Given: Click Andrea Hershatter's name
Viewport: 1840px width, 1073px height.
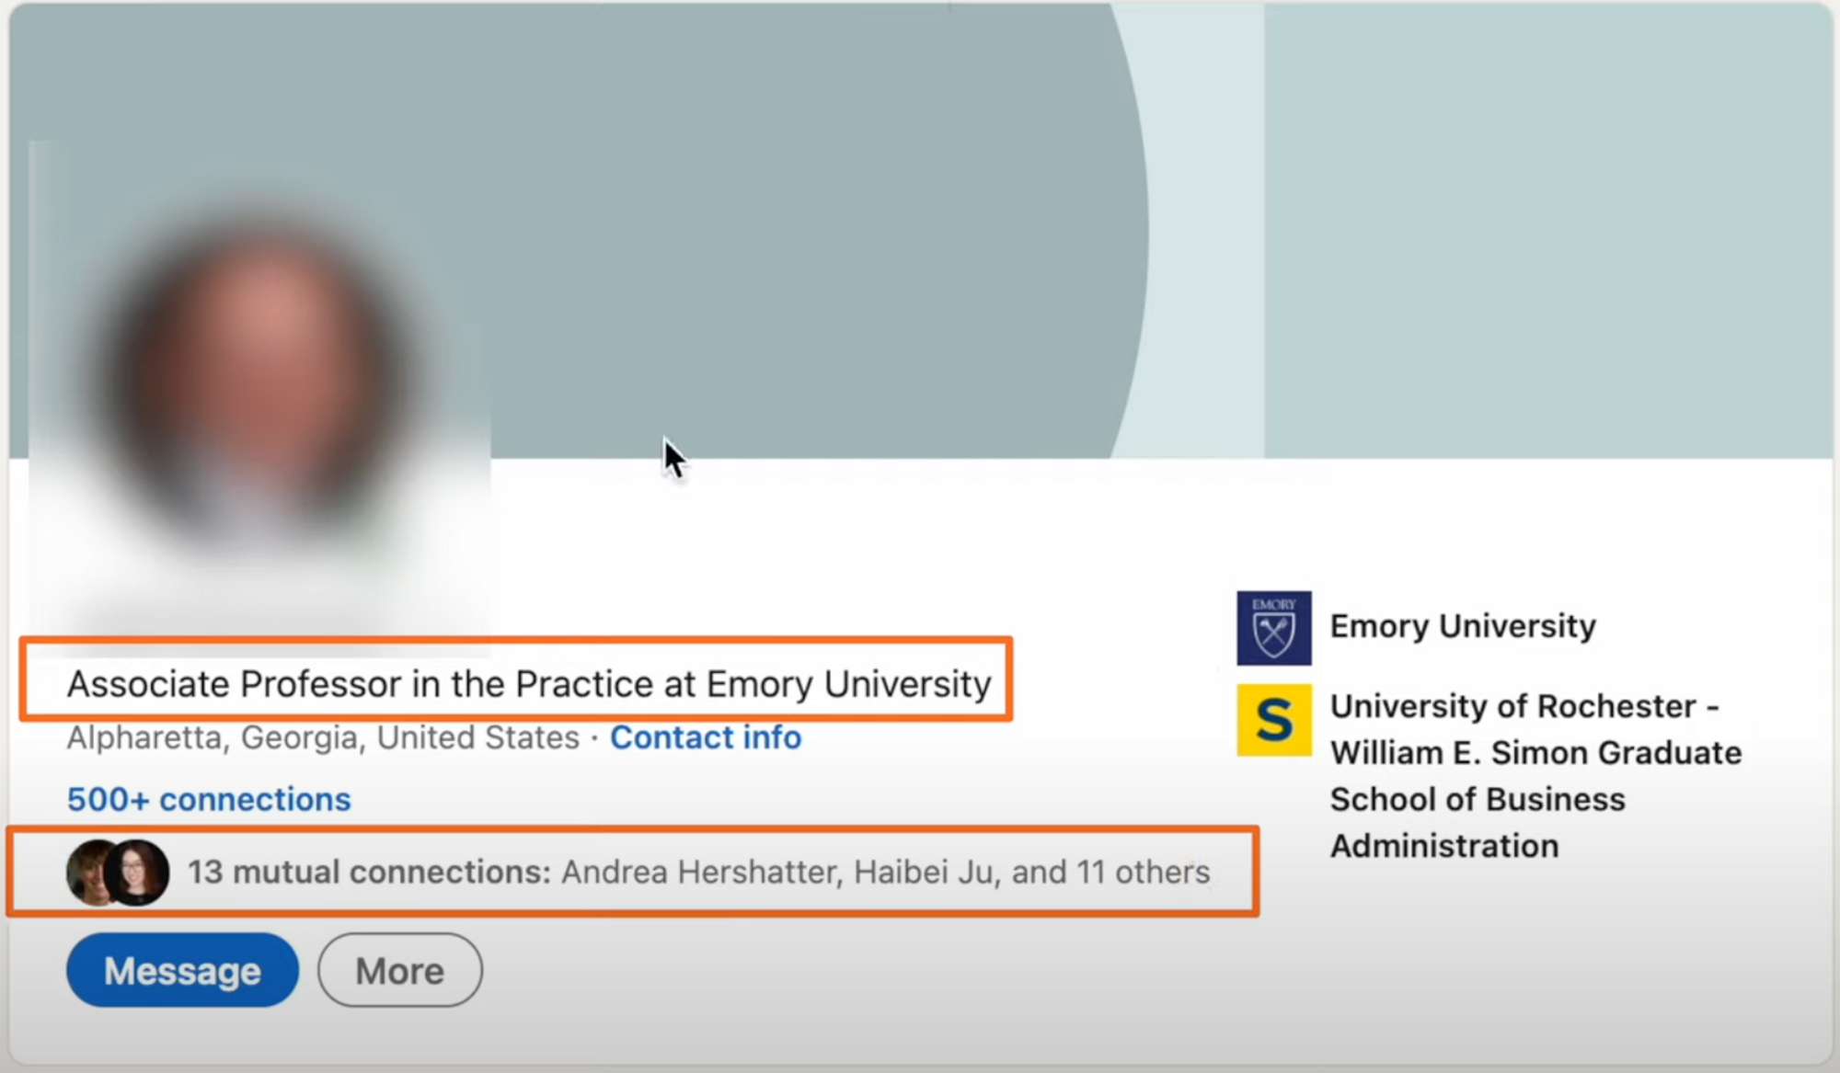Looking at the screenshot, I should coord(701,872).
